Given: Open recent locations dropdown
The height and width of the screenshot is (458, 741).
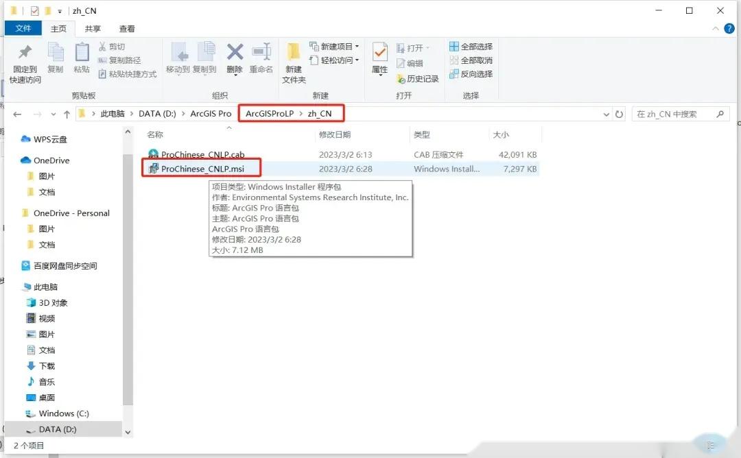Looking at the screenshot, I should pos(54,114).
